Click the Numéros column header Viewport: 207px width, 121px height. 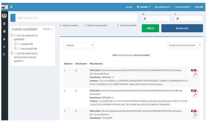click(x=68, y=64)
